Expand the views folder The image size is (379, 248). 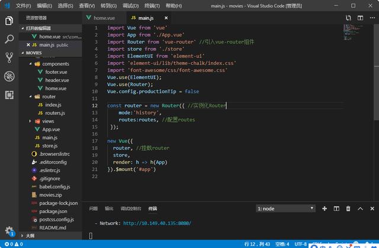point(30,121)
